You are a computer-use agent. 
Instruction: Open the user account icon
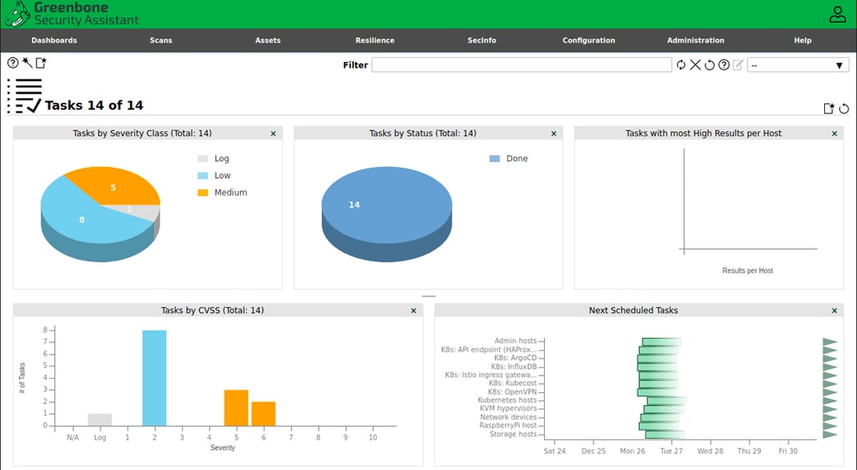point(838,14)
